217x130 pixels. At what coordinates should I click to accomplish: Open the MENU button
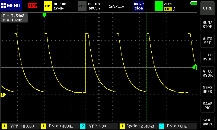pos(11,5)
